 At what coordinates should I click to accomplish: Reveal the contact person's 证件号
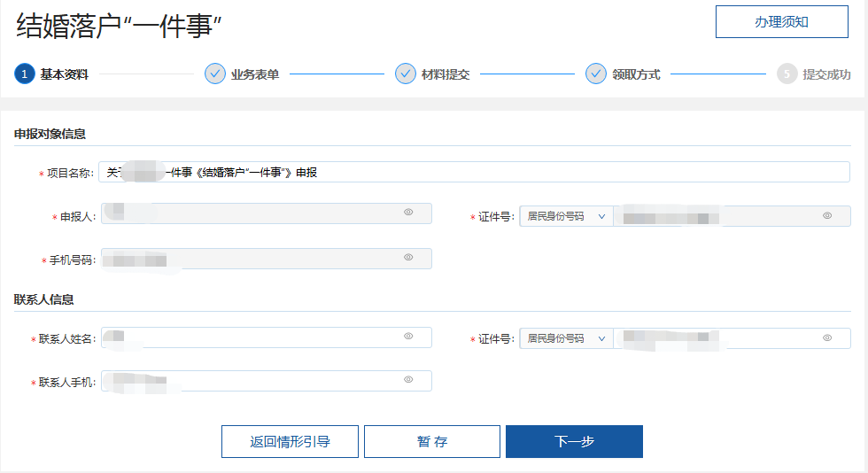[827, 337]
